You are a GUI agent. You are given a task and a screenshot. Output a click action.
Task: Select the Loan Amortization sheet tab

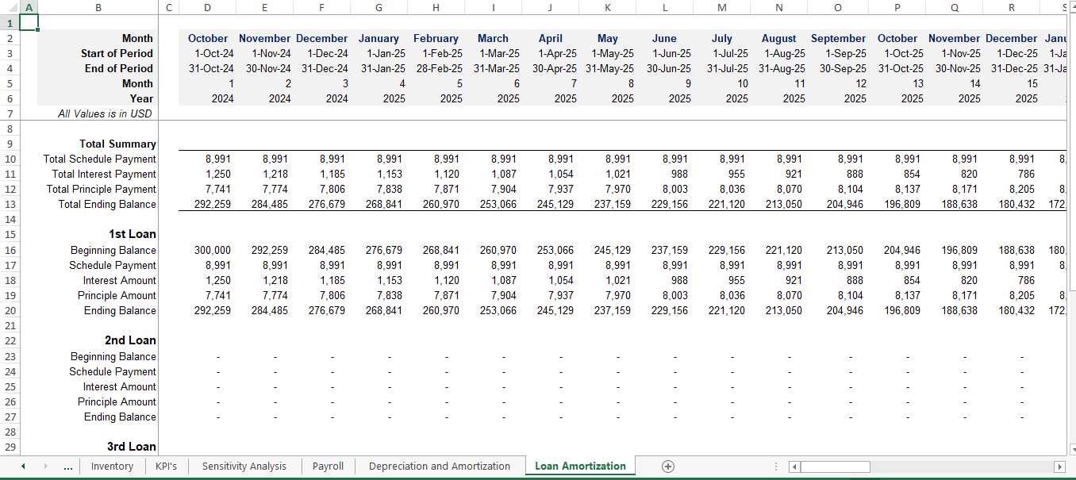(580, 467)
